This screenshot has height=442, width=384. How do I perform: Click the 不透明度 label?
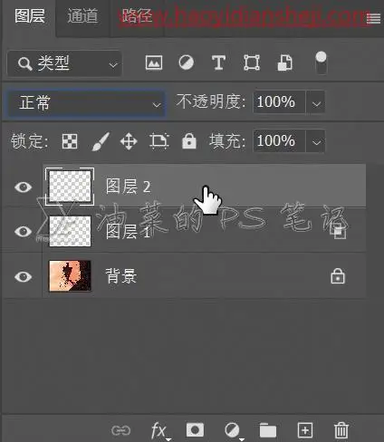point(211,101)
